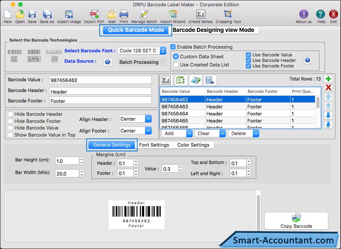The width and height of the screenshot is (341, 249).
Task: Open Font Settings tab
Action: click(154, 145)
